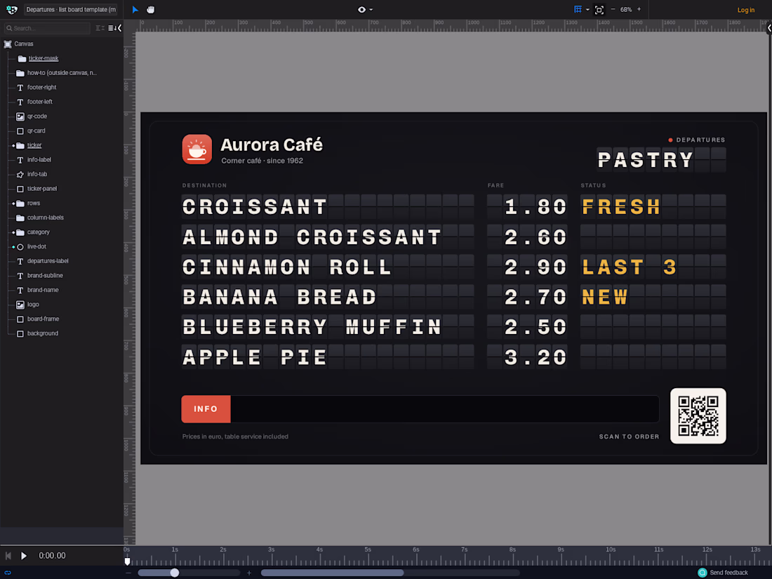
Task: Select the qr-code image layer
Action: [37, 117]
